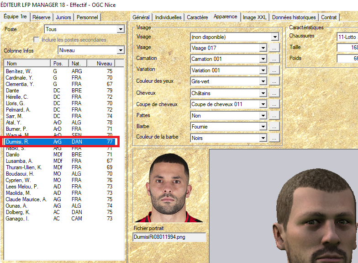Enable Inclure les postes secondaires checkbox
The image size is (358, 263).
[x=36, y=39]
